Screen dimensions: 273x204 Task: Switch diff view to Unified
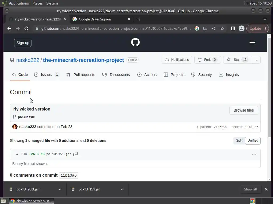[x=253, y=141]
